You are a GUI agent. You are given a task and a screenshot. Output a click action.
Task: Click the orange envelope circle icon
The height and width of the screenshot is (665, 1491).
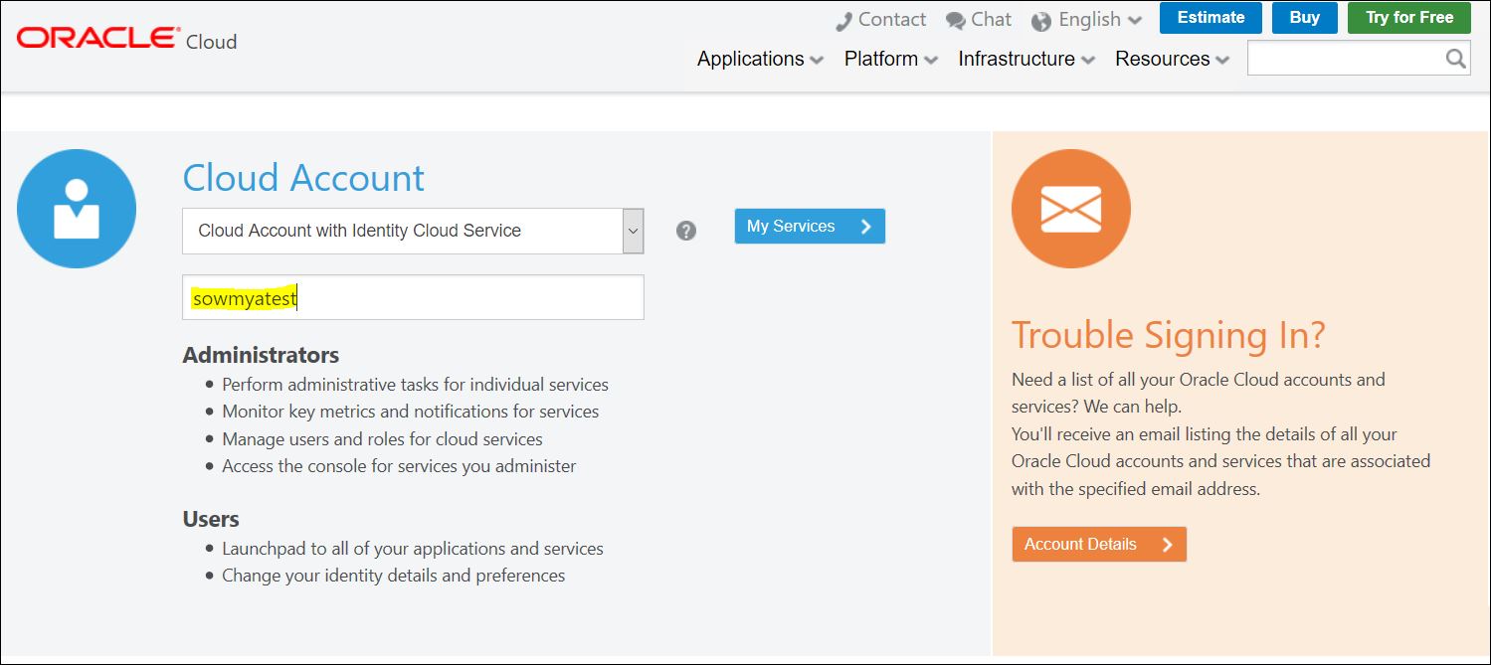pos(1071,209)
